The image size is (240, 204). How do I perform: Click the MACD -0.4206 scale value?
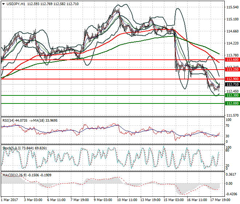click(x=231, y=194)
